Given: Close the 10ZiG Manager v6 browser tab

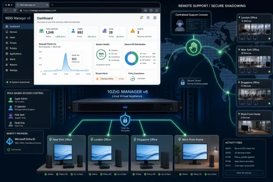Looking at the screenshot, I should (47, 5).
